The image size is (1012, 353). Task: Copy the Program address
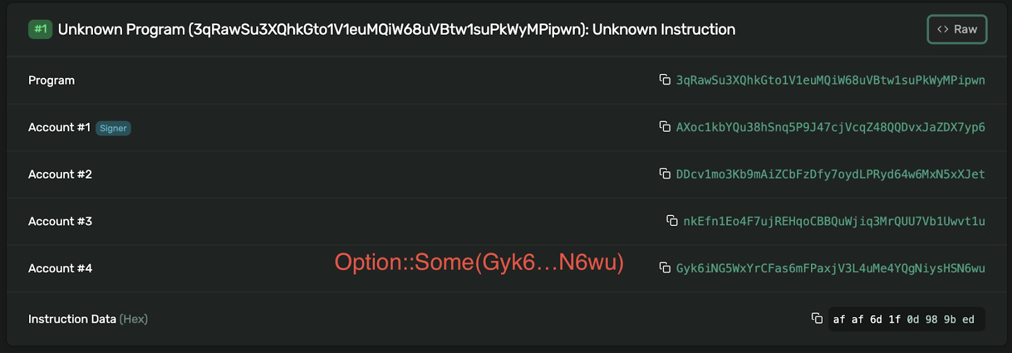[665, 80]
